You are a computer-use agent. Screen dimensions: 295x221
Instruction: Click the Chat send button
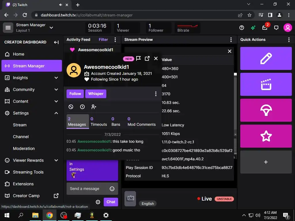coord(111,202)
